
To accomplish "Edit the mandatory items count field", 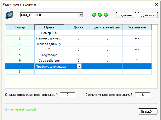I will 143,95.
